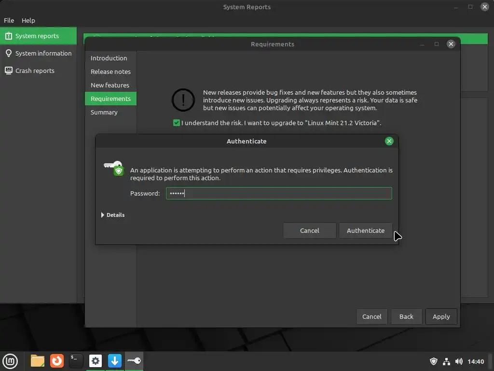
Task: Click the exclamation warning icon in Requirements
Action: click(183, 100)
